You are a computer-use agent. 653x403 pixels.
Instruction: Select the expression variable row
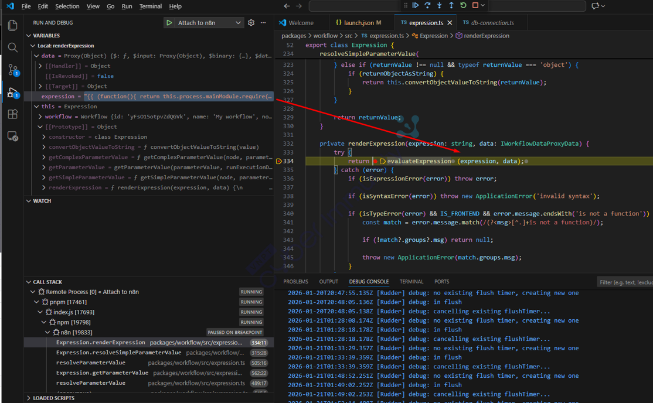pyautogui.click(x=149, y=96)
